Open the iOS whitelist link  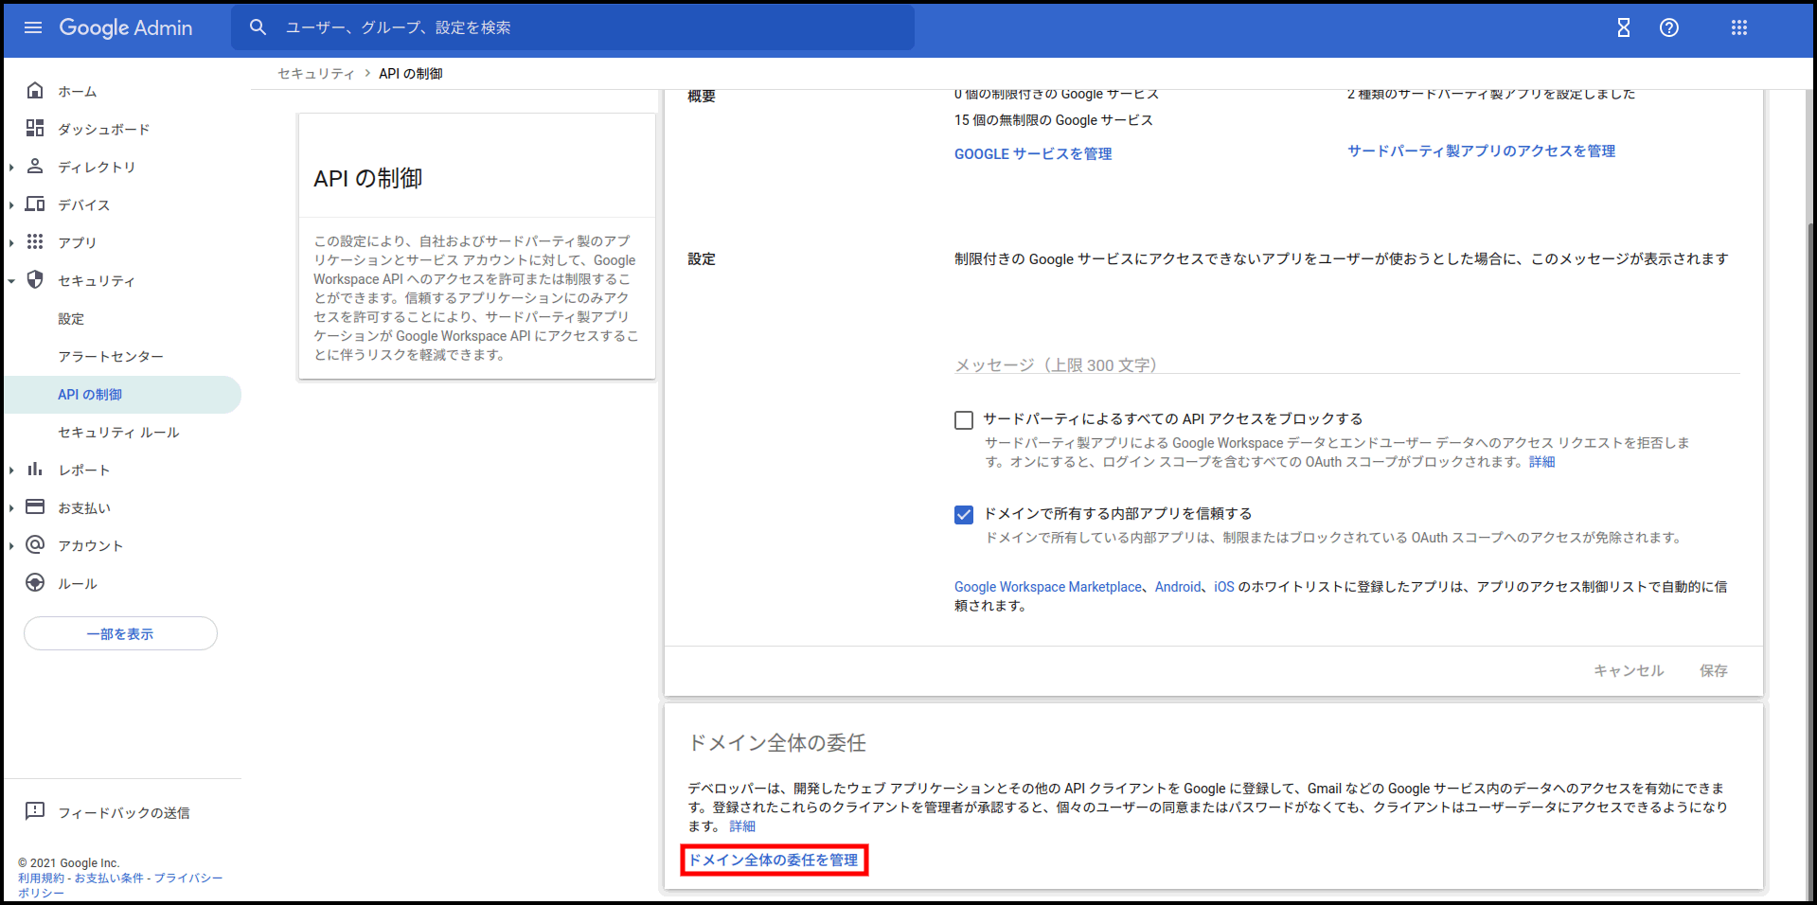[1224, 587]
